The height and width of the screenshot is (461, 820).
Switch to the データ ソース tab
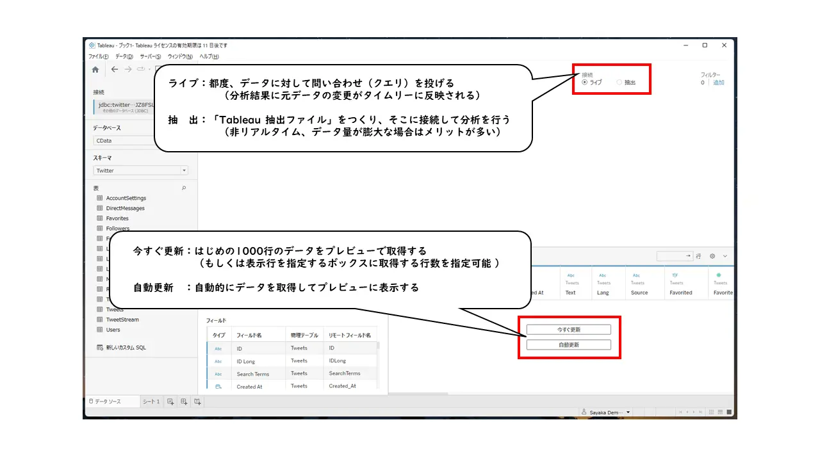(112, 401)
